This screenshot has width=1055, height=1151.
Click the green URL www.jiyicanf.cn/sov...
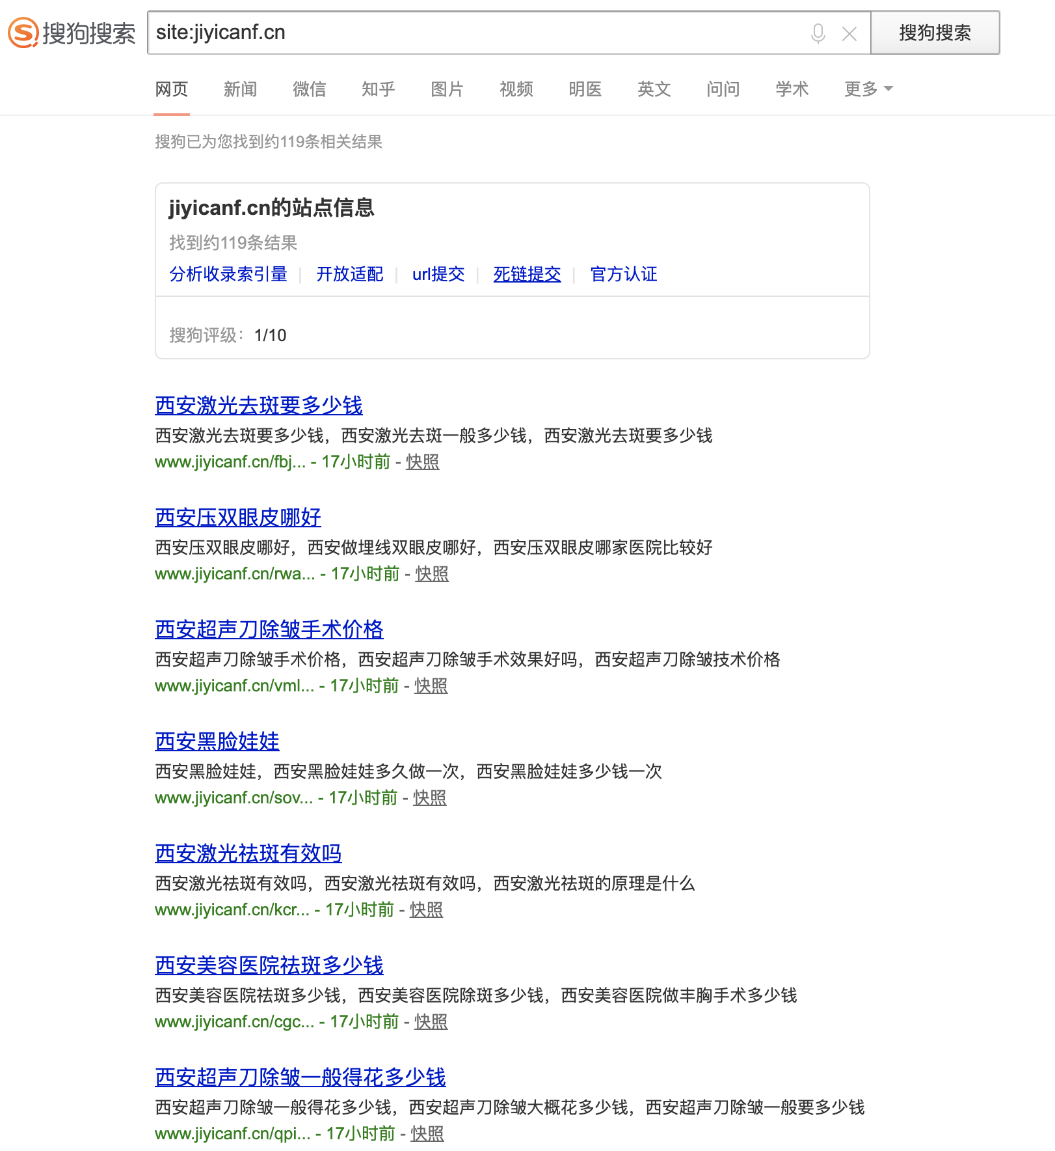[x=234, y=797]
